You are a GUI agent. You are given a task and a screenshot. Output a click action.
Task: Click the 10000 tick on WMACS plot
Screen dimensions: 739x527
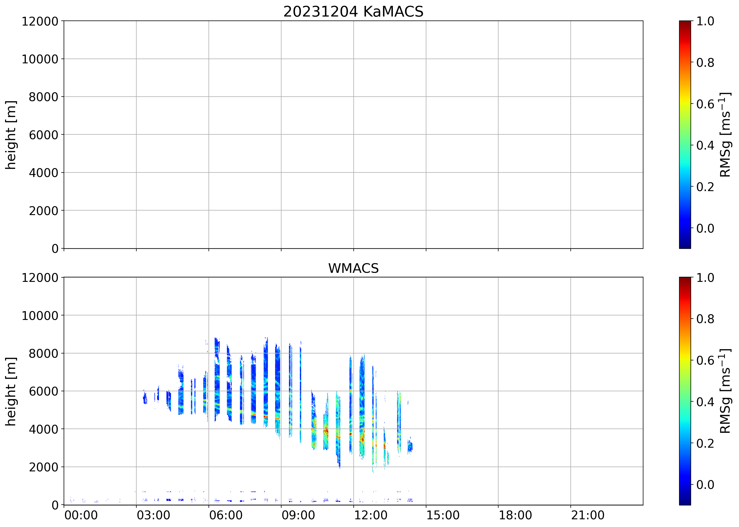click(x=40, y=315)
